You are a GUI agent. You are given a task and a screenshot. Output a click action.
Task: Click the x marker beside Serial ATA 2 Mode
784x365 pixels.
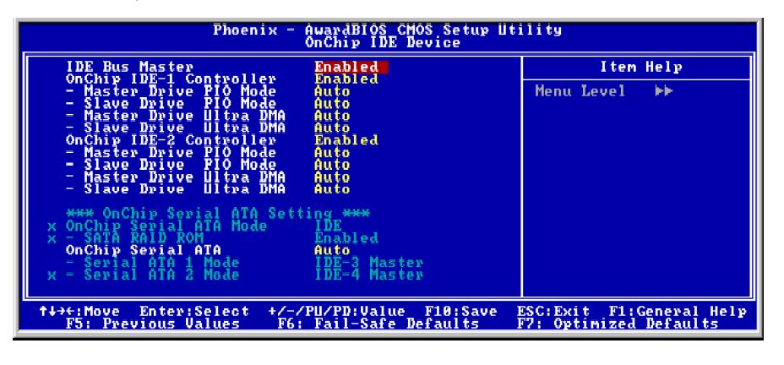tap(52, 275)
